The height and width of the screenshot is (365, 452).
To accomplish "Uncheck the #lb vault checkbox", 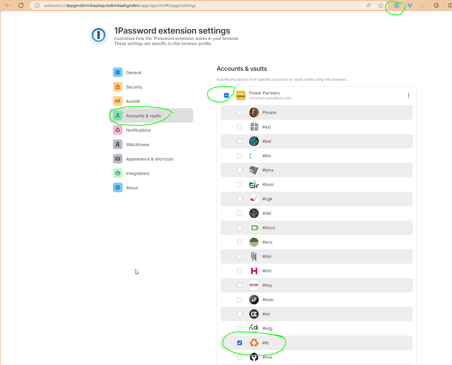I will coord(240,343).
